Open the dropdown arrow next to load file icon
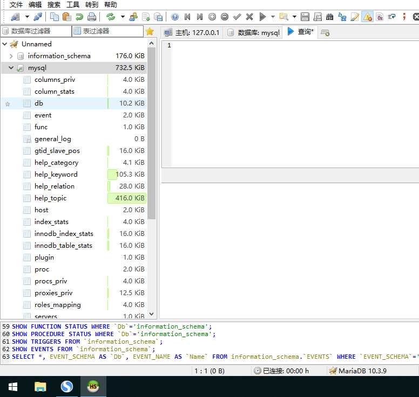Viewport: 419px width, 397px height. click(x=294, y=17)
